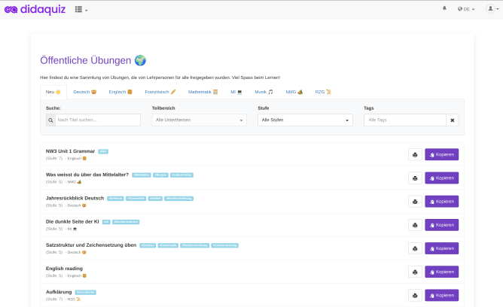Copy the NW3 Unit 1 Grammar exercise
503x307 pixels.
coord(442,155)
